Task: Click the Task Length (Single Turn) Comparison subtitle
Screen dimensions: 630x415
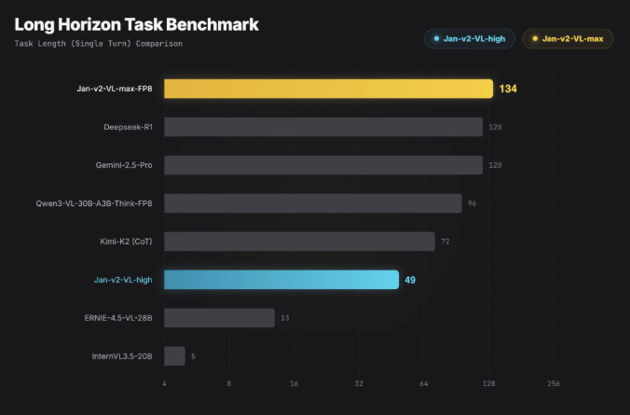Action: click(99, 44)
